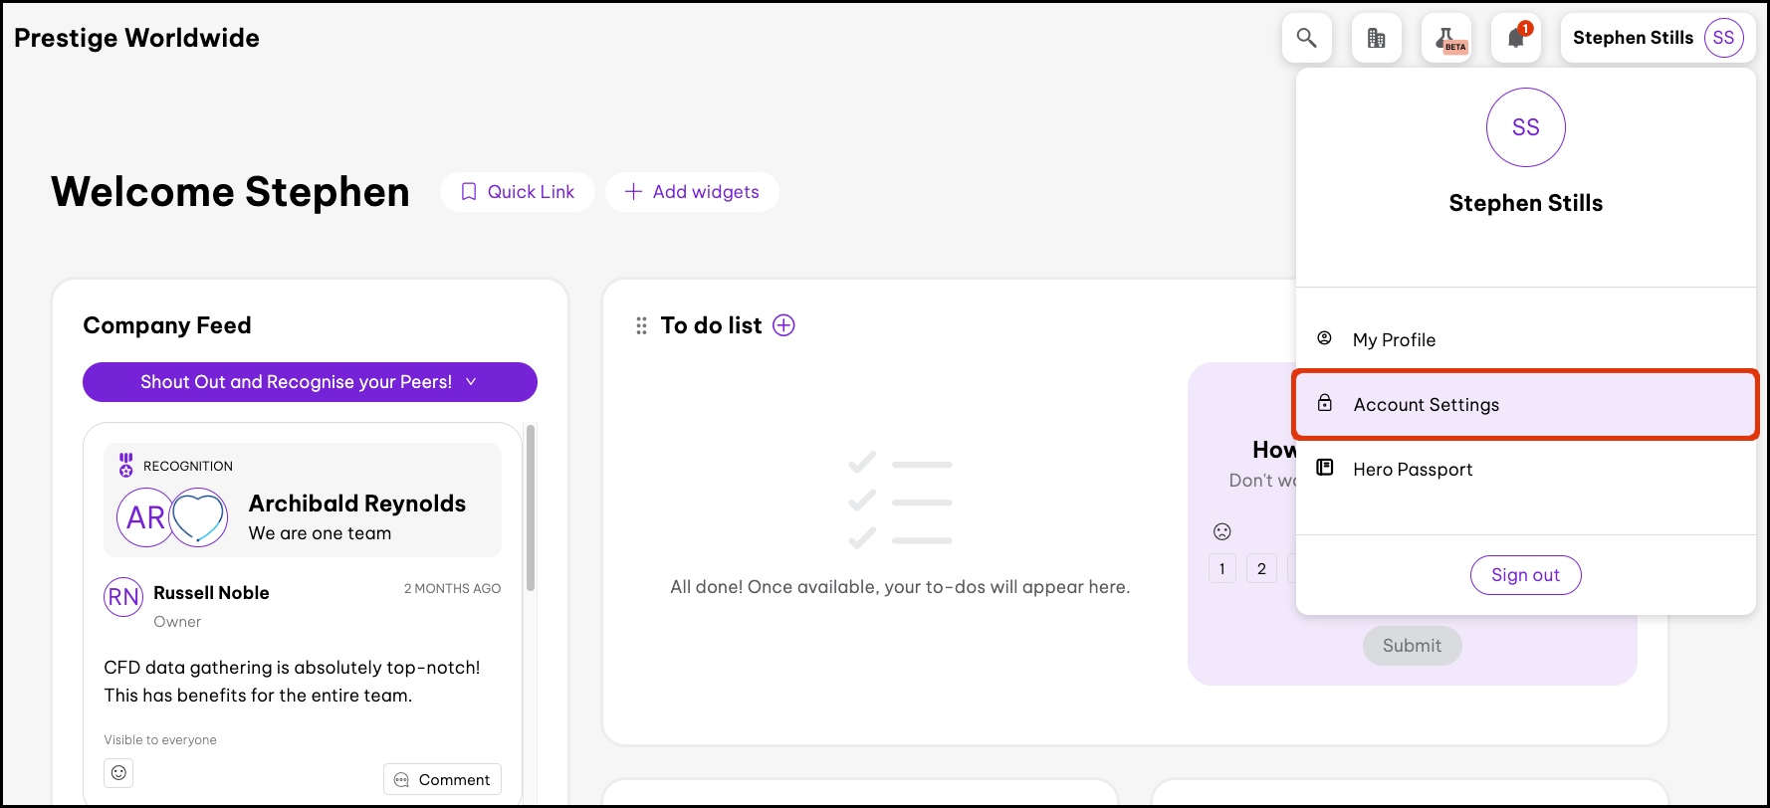Click the emoji reaction smiley icon
This screenshot has width=1770, height=808.
[x=118, y=773]
